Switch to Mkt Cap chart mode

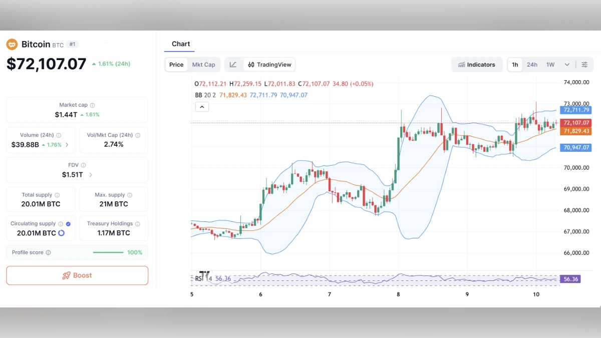tap(204, 65)
